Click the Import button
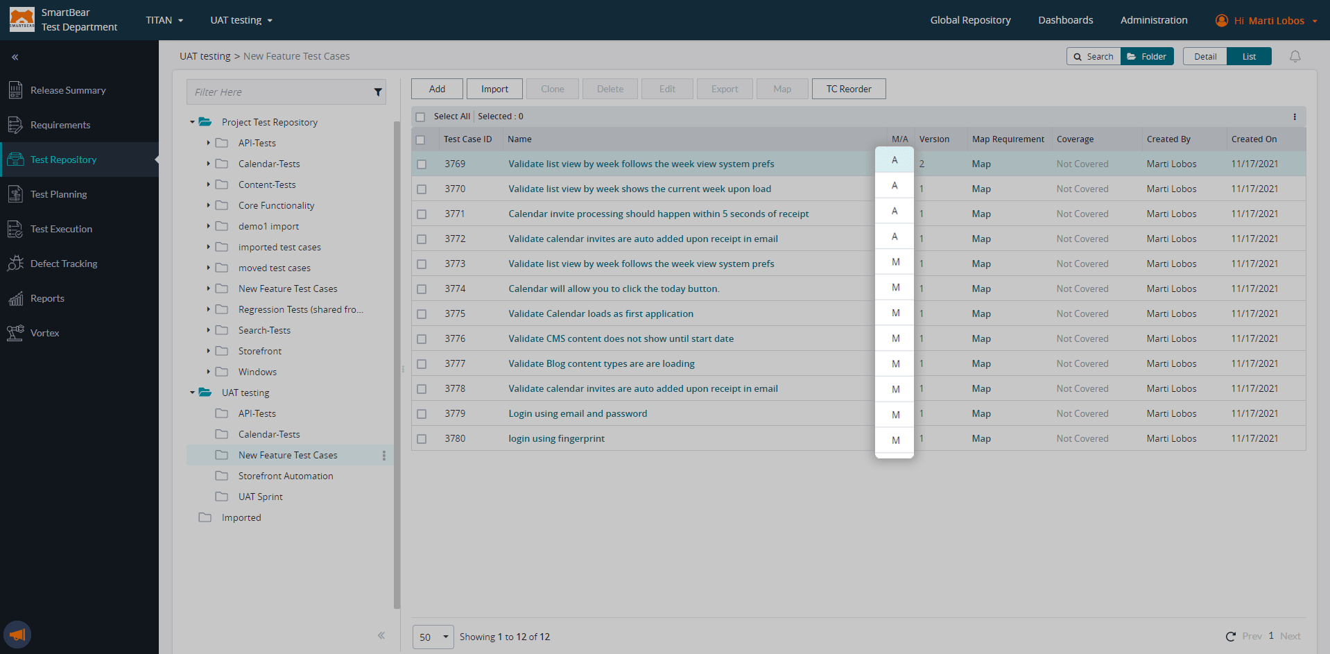The width and height of the screenshot is (1330, 654). 494,89
